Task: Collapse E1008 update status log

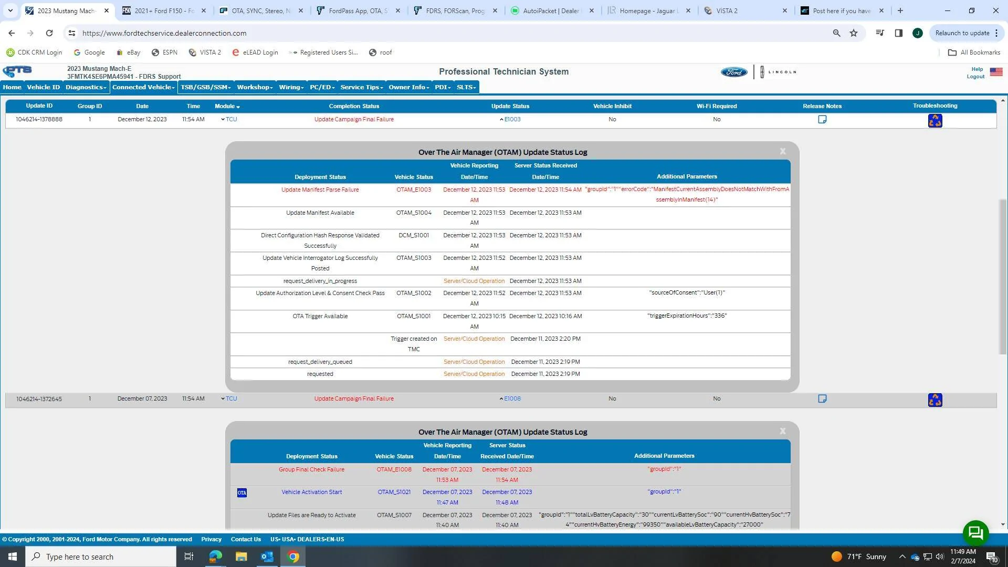Action: click(510, 398)
